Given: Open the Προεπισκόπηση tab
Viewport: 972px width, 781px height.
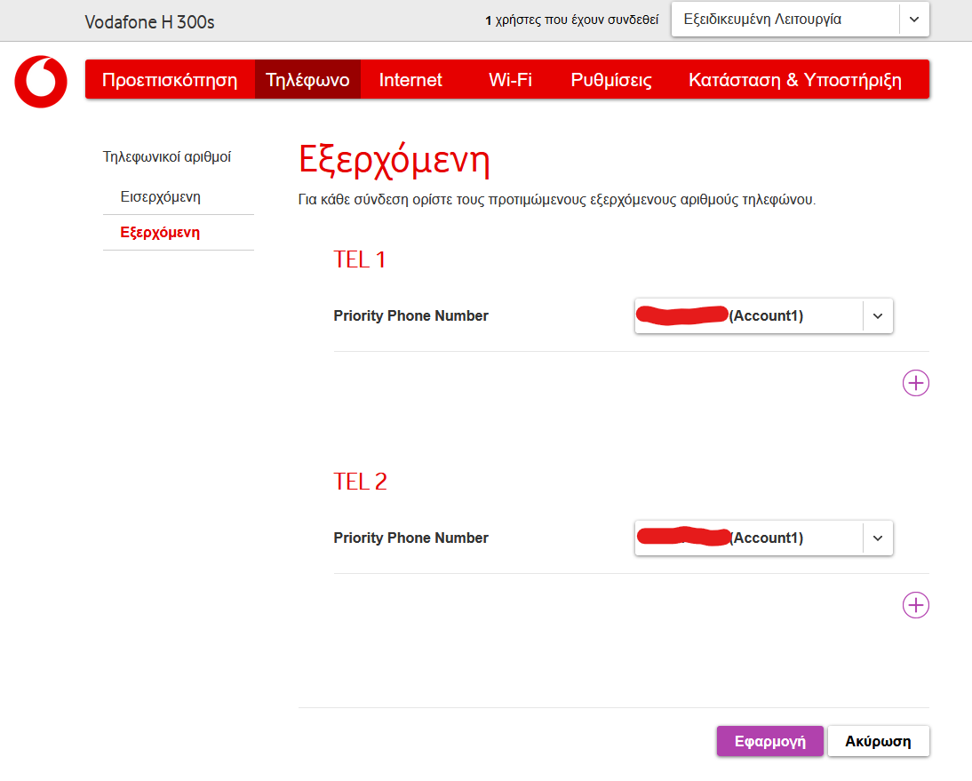Looking at the screenshot, I should [x=170, y=79].
